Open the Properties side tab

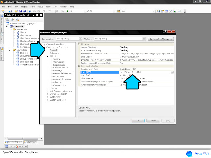2,53
